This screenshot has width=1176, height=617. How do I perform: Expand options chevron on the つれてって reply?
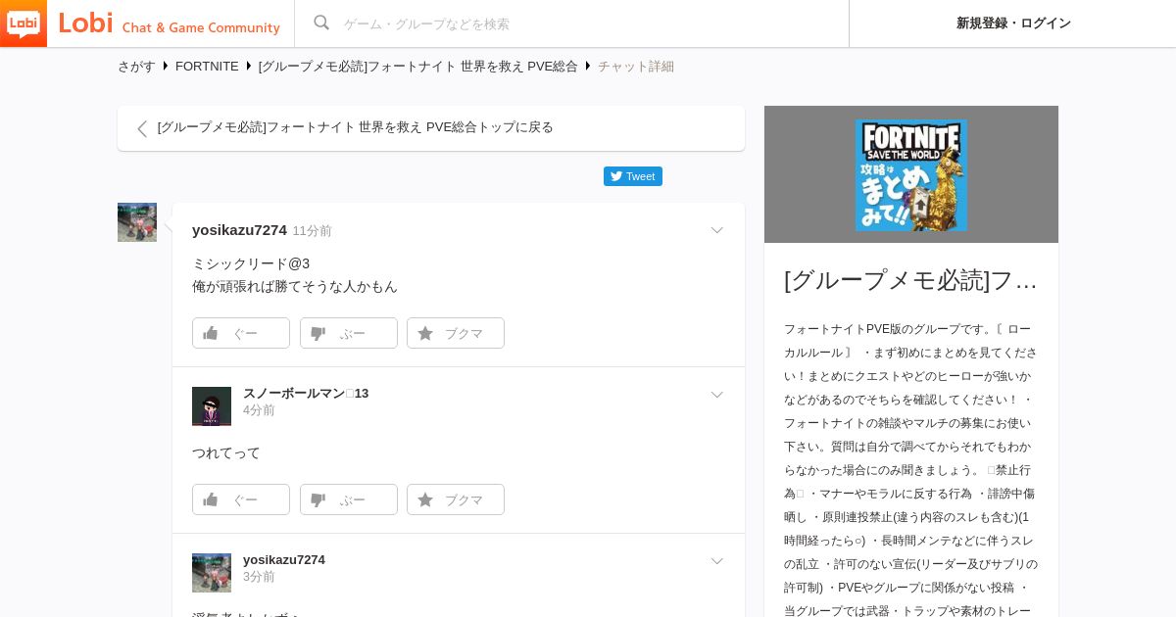tap(716, 395)
